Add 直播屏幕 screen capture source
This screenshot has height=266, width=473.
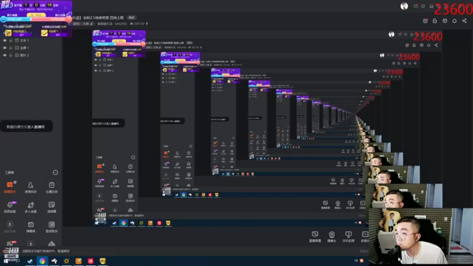click(x=315, y=237)
